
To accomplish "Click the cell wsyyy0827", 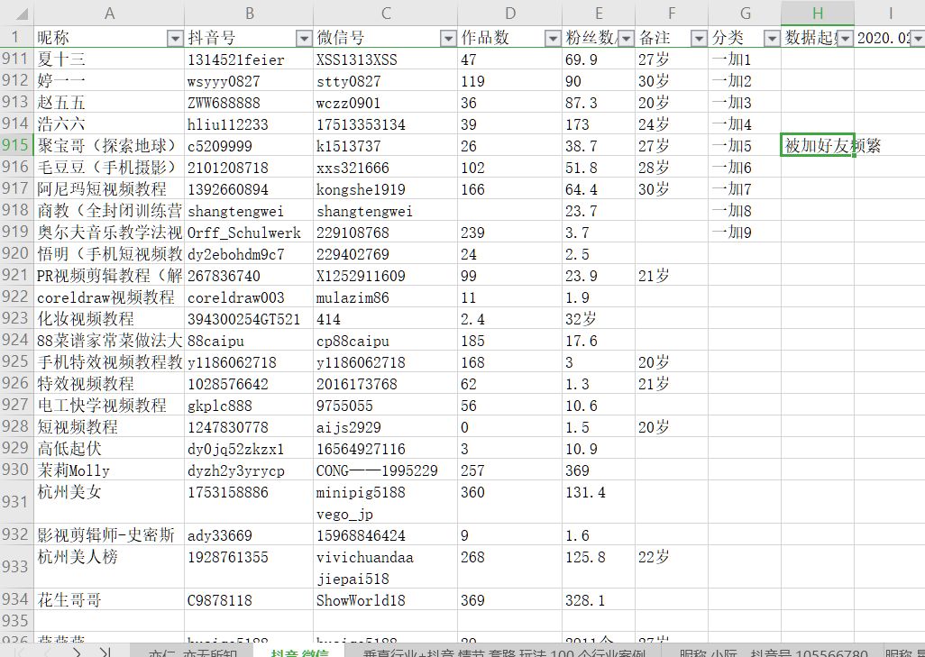I will 249,81.
